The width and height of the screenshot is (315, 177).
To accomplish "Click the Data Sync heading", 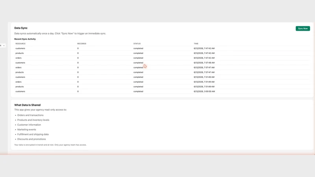I will (x=21, y=28).
